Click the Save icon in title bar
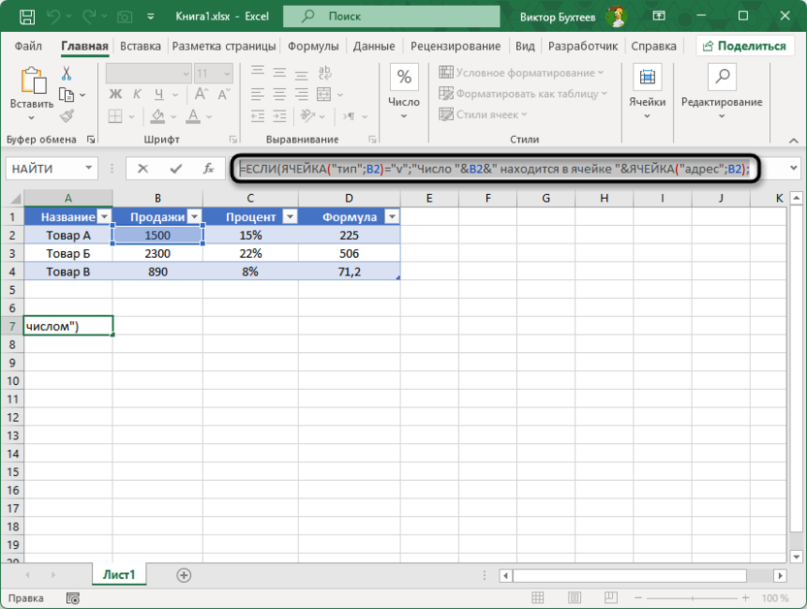The width and height of the screenshot is (807, 609). point(27,17)
